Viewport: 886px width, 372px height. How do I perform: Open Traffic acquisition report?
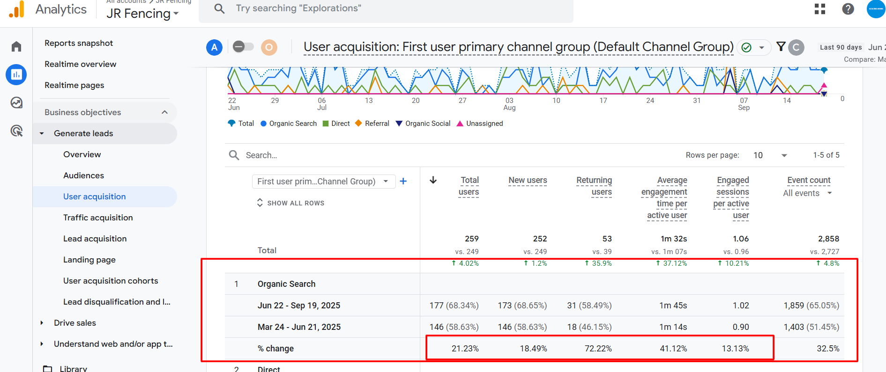click(x=98, y=218)
